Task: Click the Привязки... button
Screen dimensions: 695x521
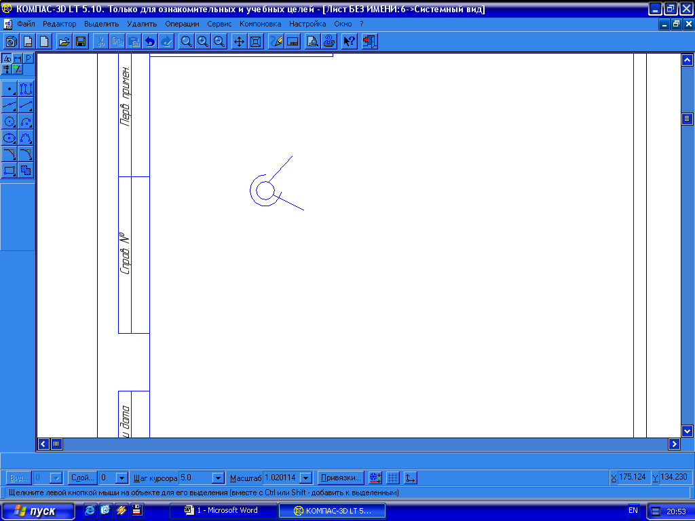Action: (341, 478)
